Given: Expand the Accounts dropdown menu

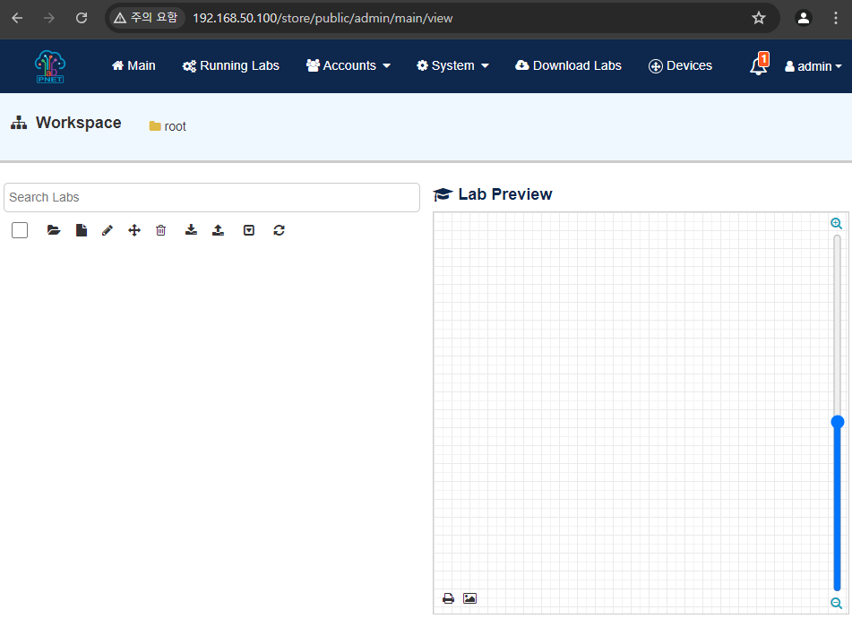Looking at the screenshot, I should point(349,65).
